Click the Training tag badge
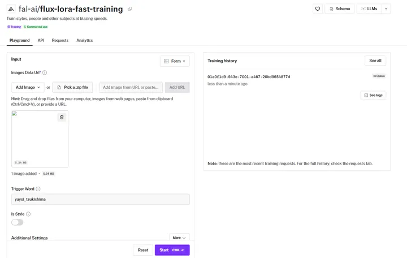 pos(14,27)
